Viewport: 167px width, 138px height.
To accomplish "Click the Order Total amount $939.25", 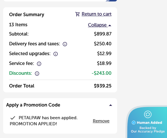I will click(x=103, y=86).
